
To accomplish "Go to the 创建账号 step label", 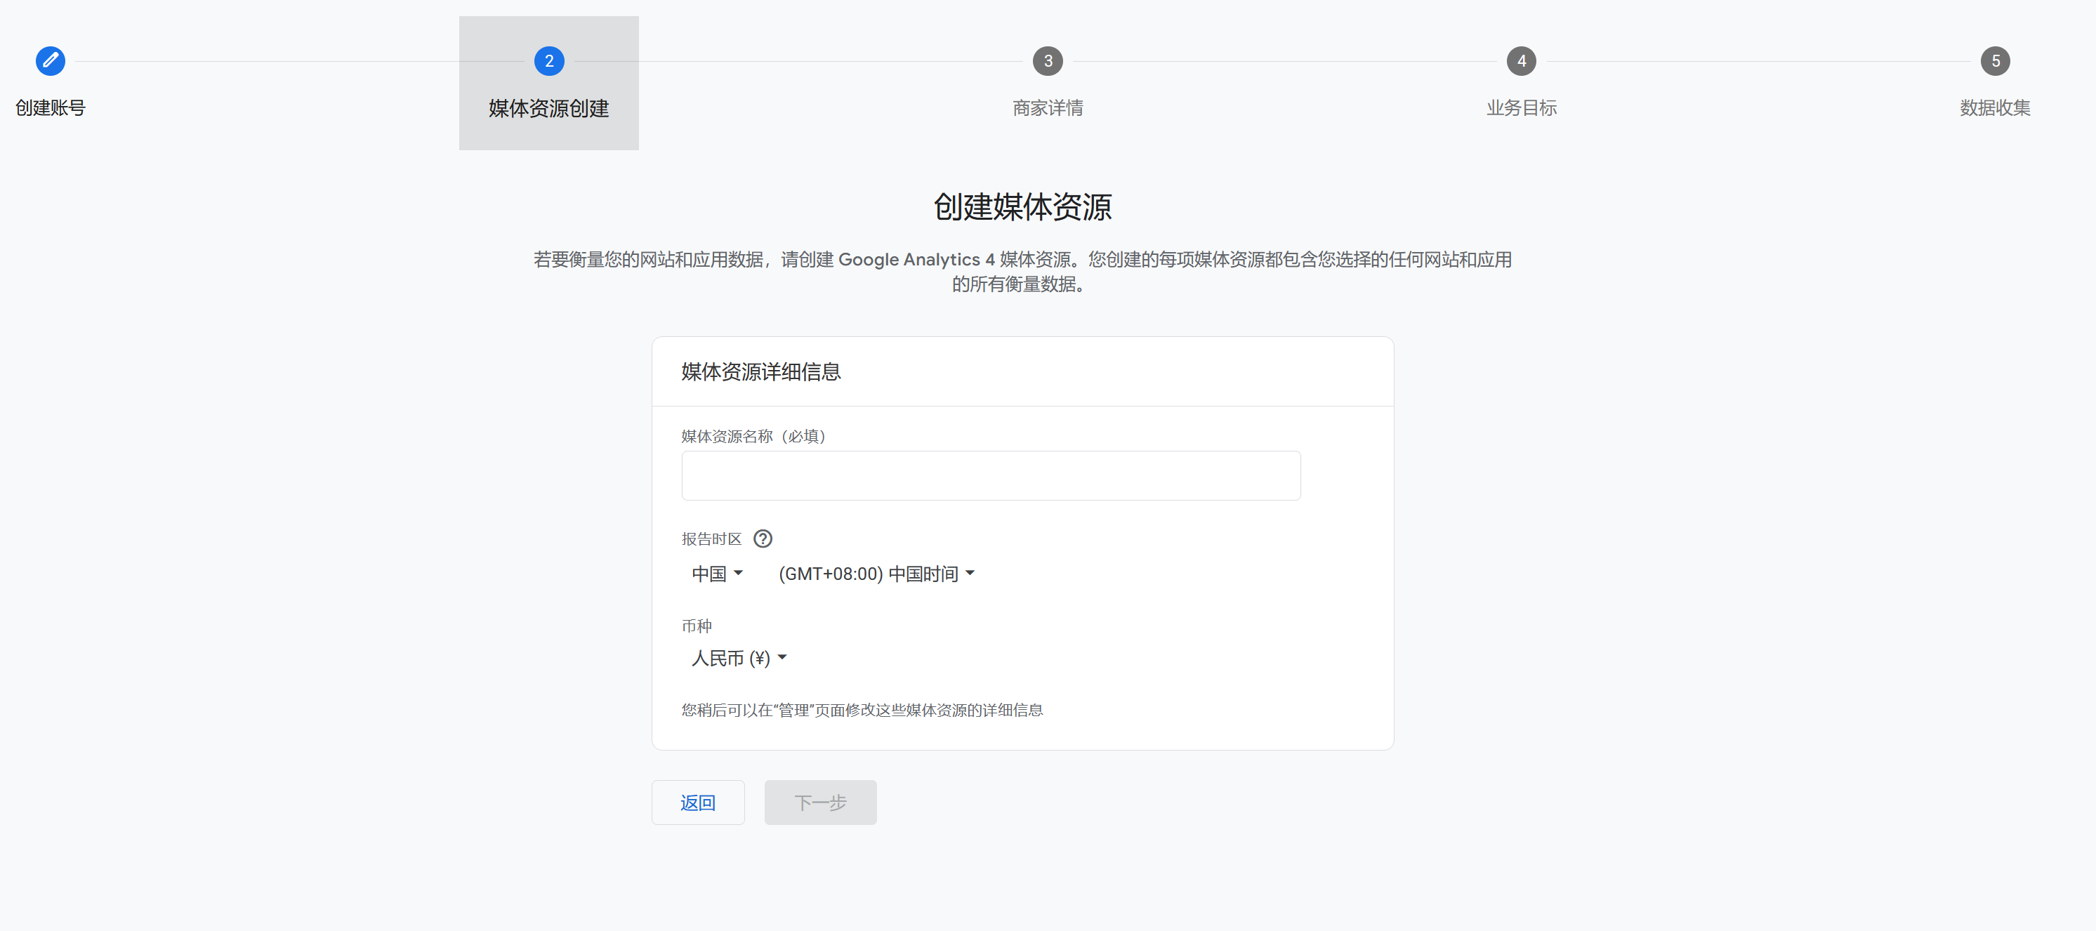I will [x=51, y=107].
